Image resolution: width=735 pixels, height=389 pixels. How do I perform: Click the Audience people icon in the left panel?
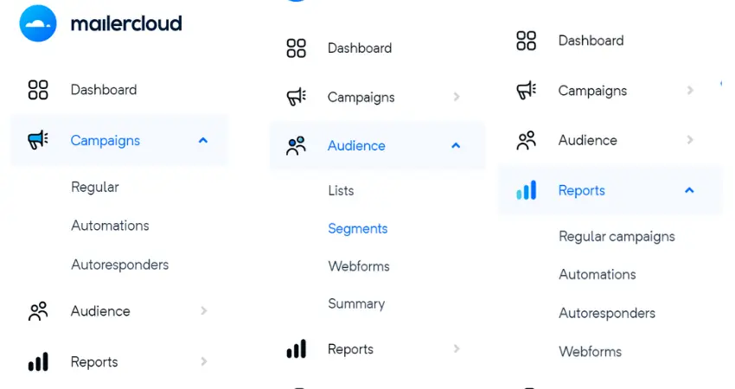(x=38, y=311)
